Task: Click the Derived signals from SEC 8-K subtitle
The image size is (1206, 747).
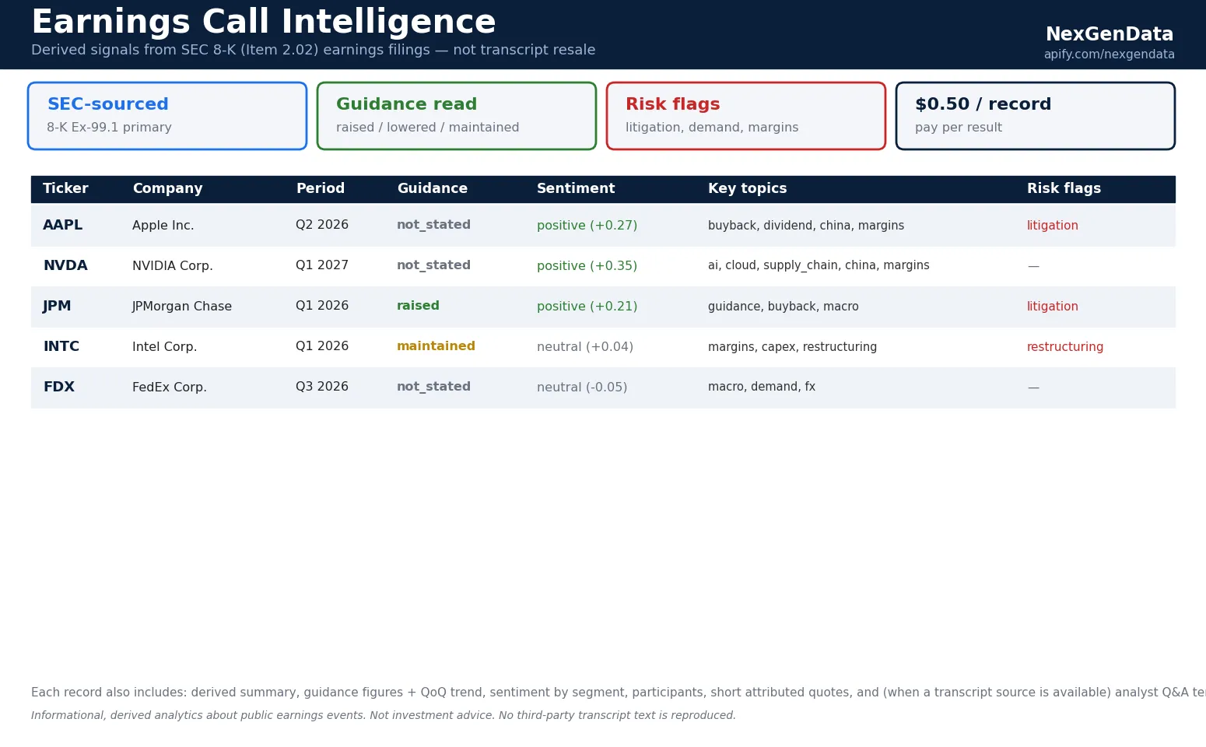Action: [313, 50]
